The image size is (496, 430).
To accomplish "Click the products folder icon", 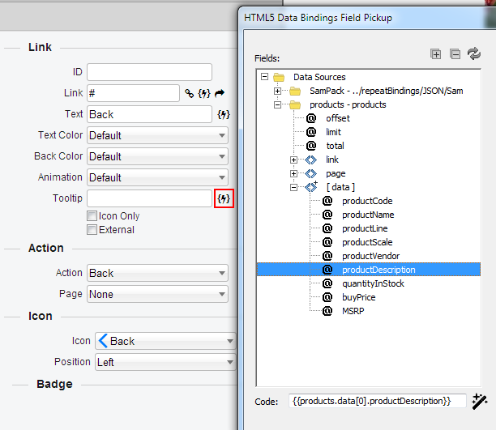I will click(295, 104).
